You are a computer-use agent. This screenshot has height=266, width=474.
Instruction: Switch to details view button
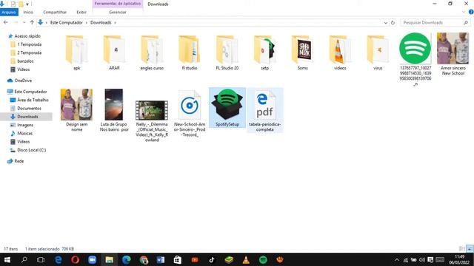462,249
